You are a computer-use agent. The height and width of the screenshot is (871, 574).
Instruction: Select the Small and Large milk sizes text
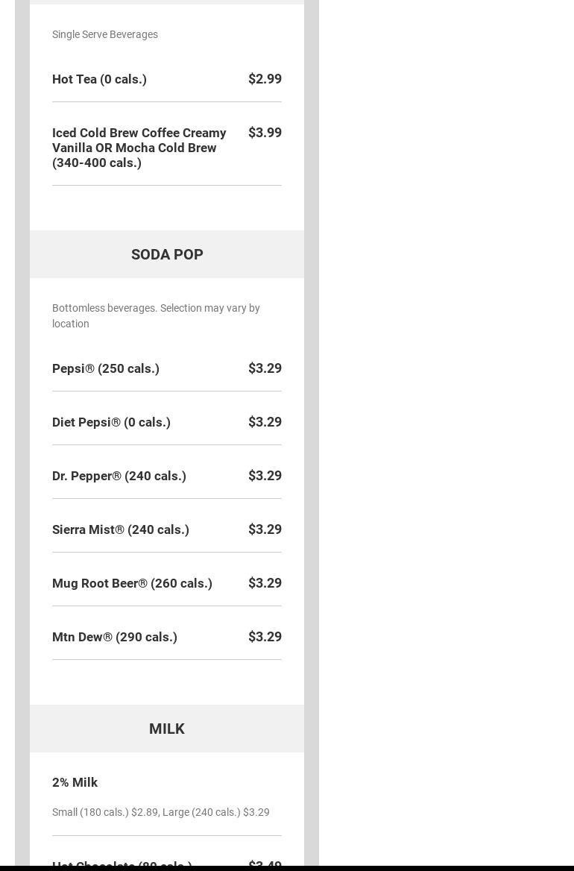coord(161,812)
